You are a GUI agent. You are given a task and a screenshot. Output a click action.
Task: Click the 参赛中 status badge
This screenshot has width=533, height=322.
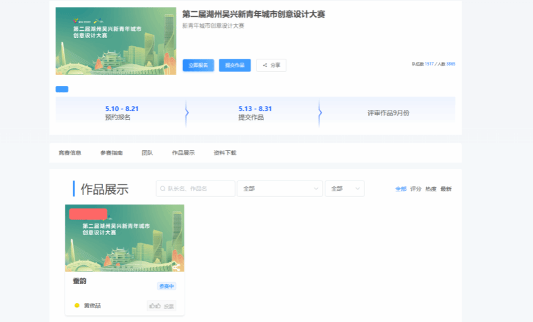tap(167, 286)
